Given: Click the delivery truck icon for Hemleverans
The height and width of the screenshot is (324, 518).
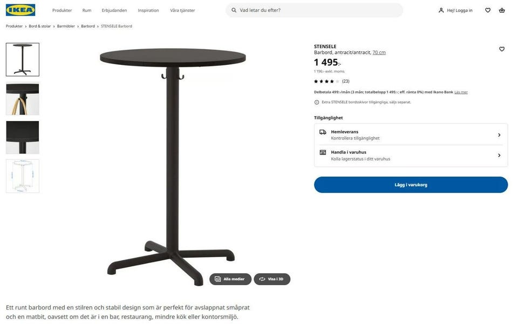Looking at the screenshot, I should (x=323, y=132).
